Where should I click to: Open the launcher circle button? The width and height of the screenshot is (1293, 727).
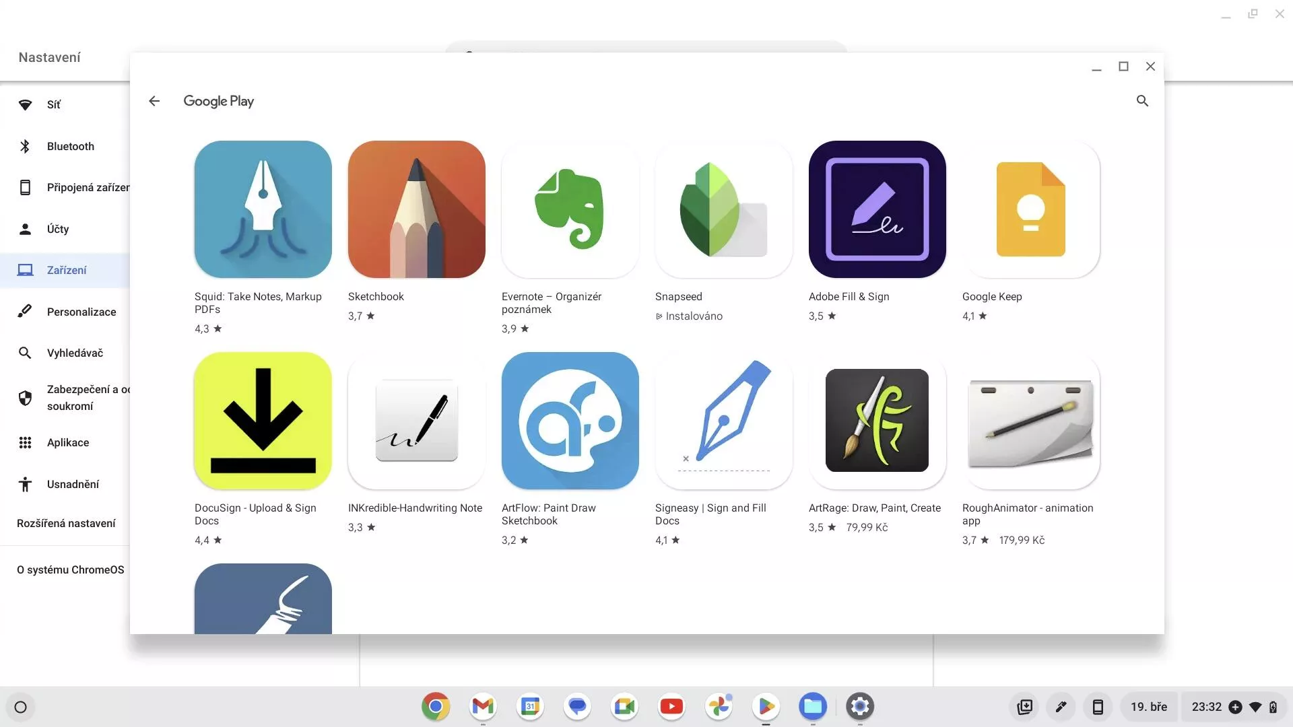coord(20,707)
